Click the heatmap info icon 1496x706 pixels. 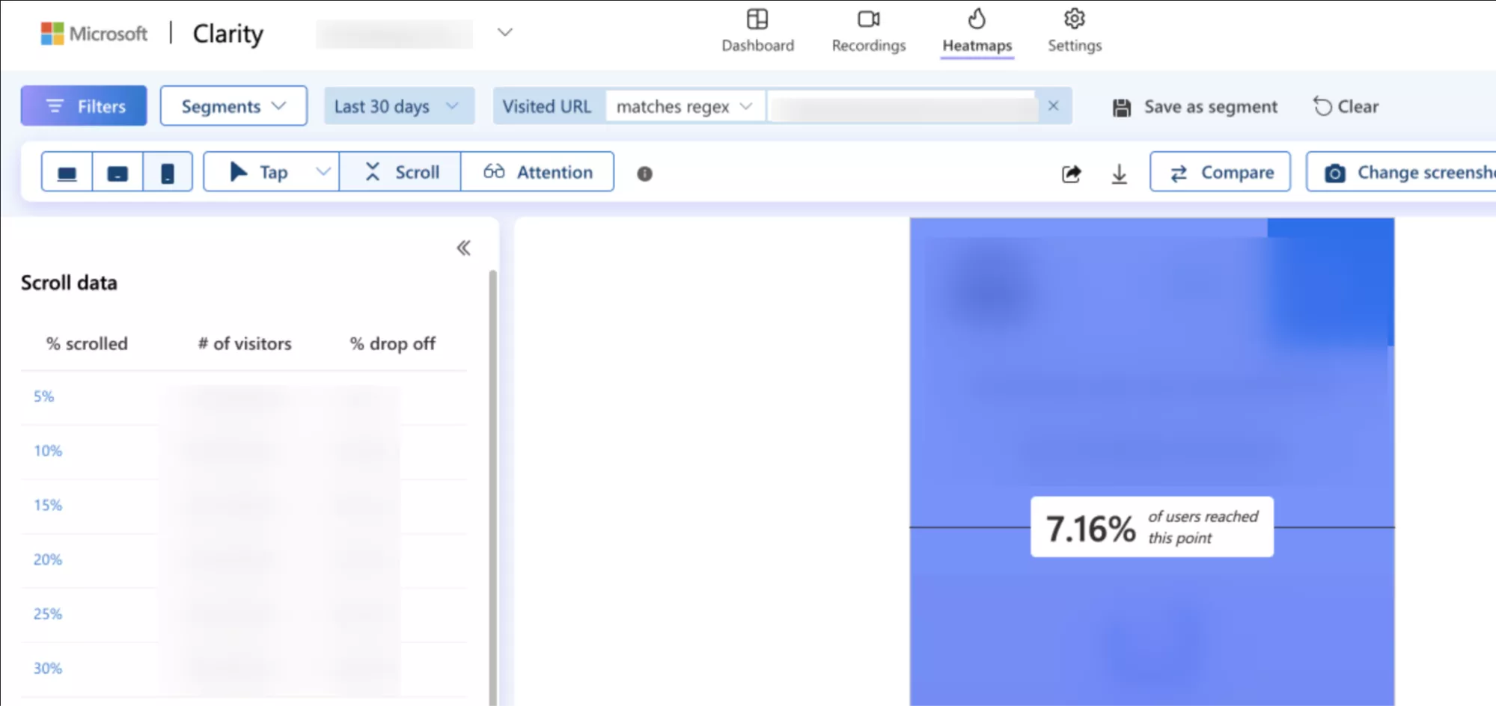coord(644,174)
